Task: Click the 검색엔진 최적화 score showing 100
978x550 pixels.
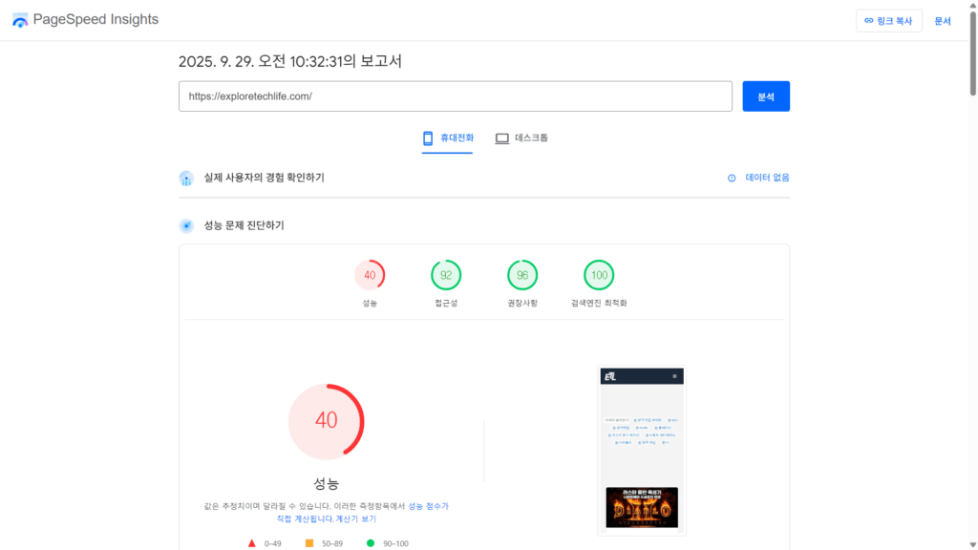Action: point(599,274)
